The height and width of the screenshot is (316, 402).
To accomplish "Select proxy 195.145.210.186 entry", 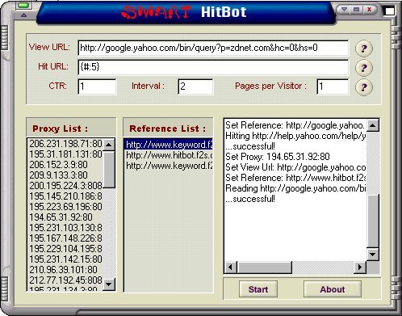I will click(x=65, y=196).
